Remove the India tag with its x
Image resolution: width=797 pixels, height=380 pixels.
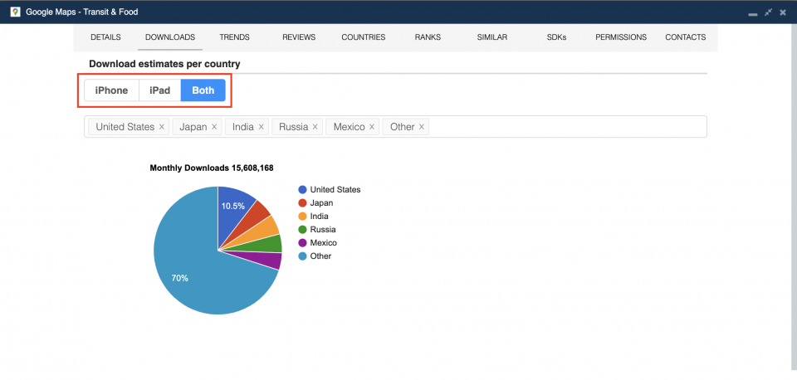coord(261,127)
